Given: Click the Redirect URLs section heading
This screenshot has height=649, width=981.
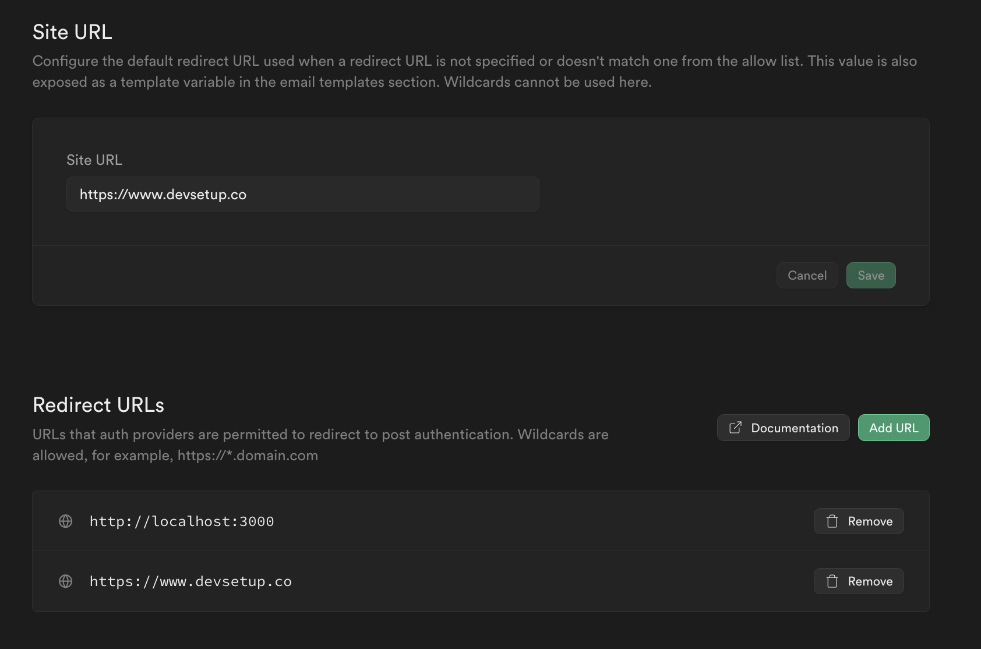Looking at the screenshot, I should (x=98, y=405).
